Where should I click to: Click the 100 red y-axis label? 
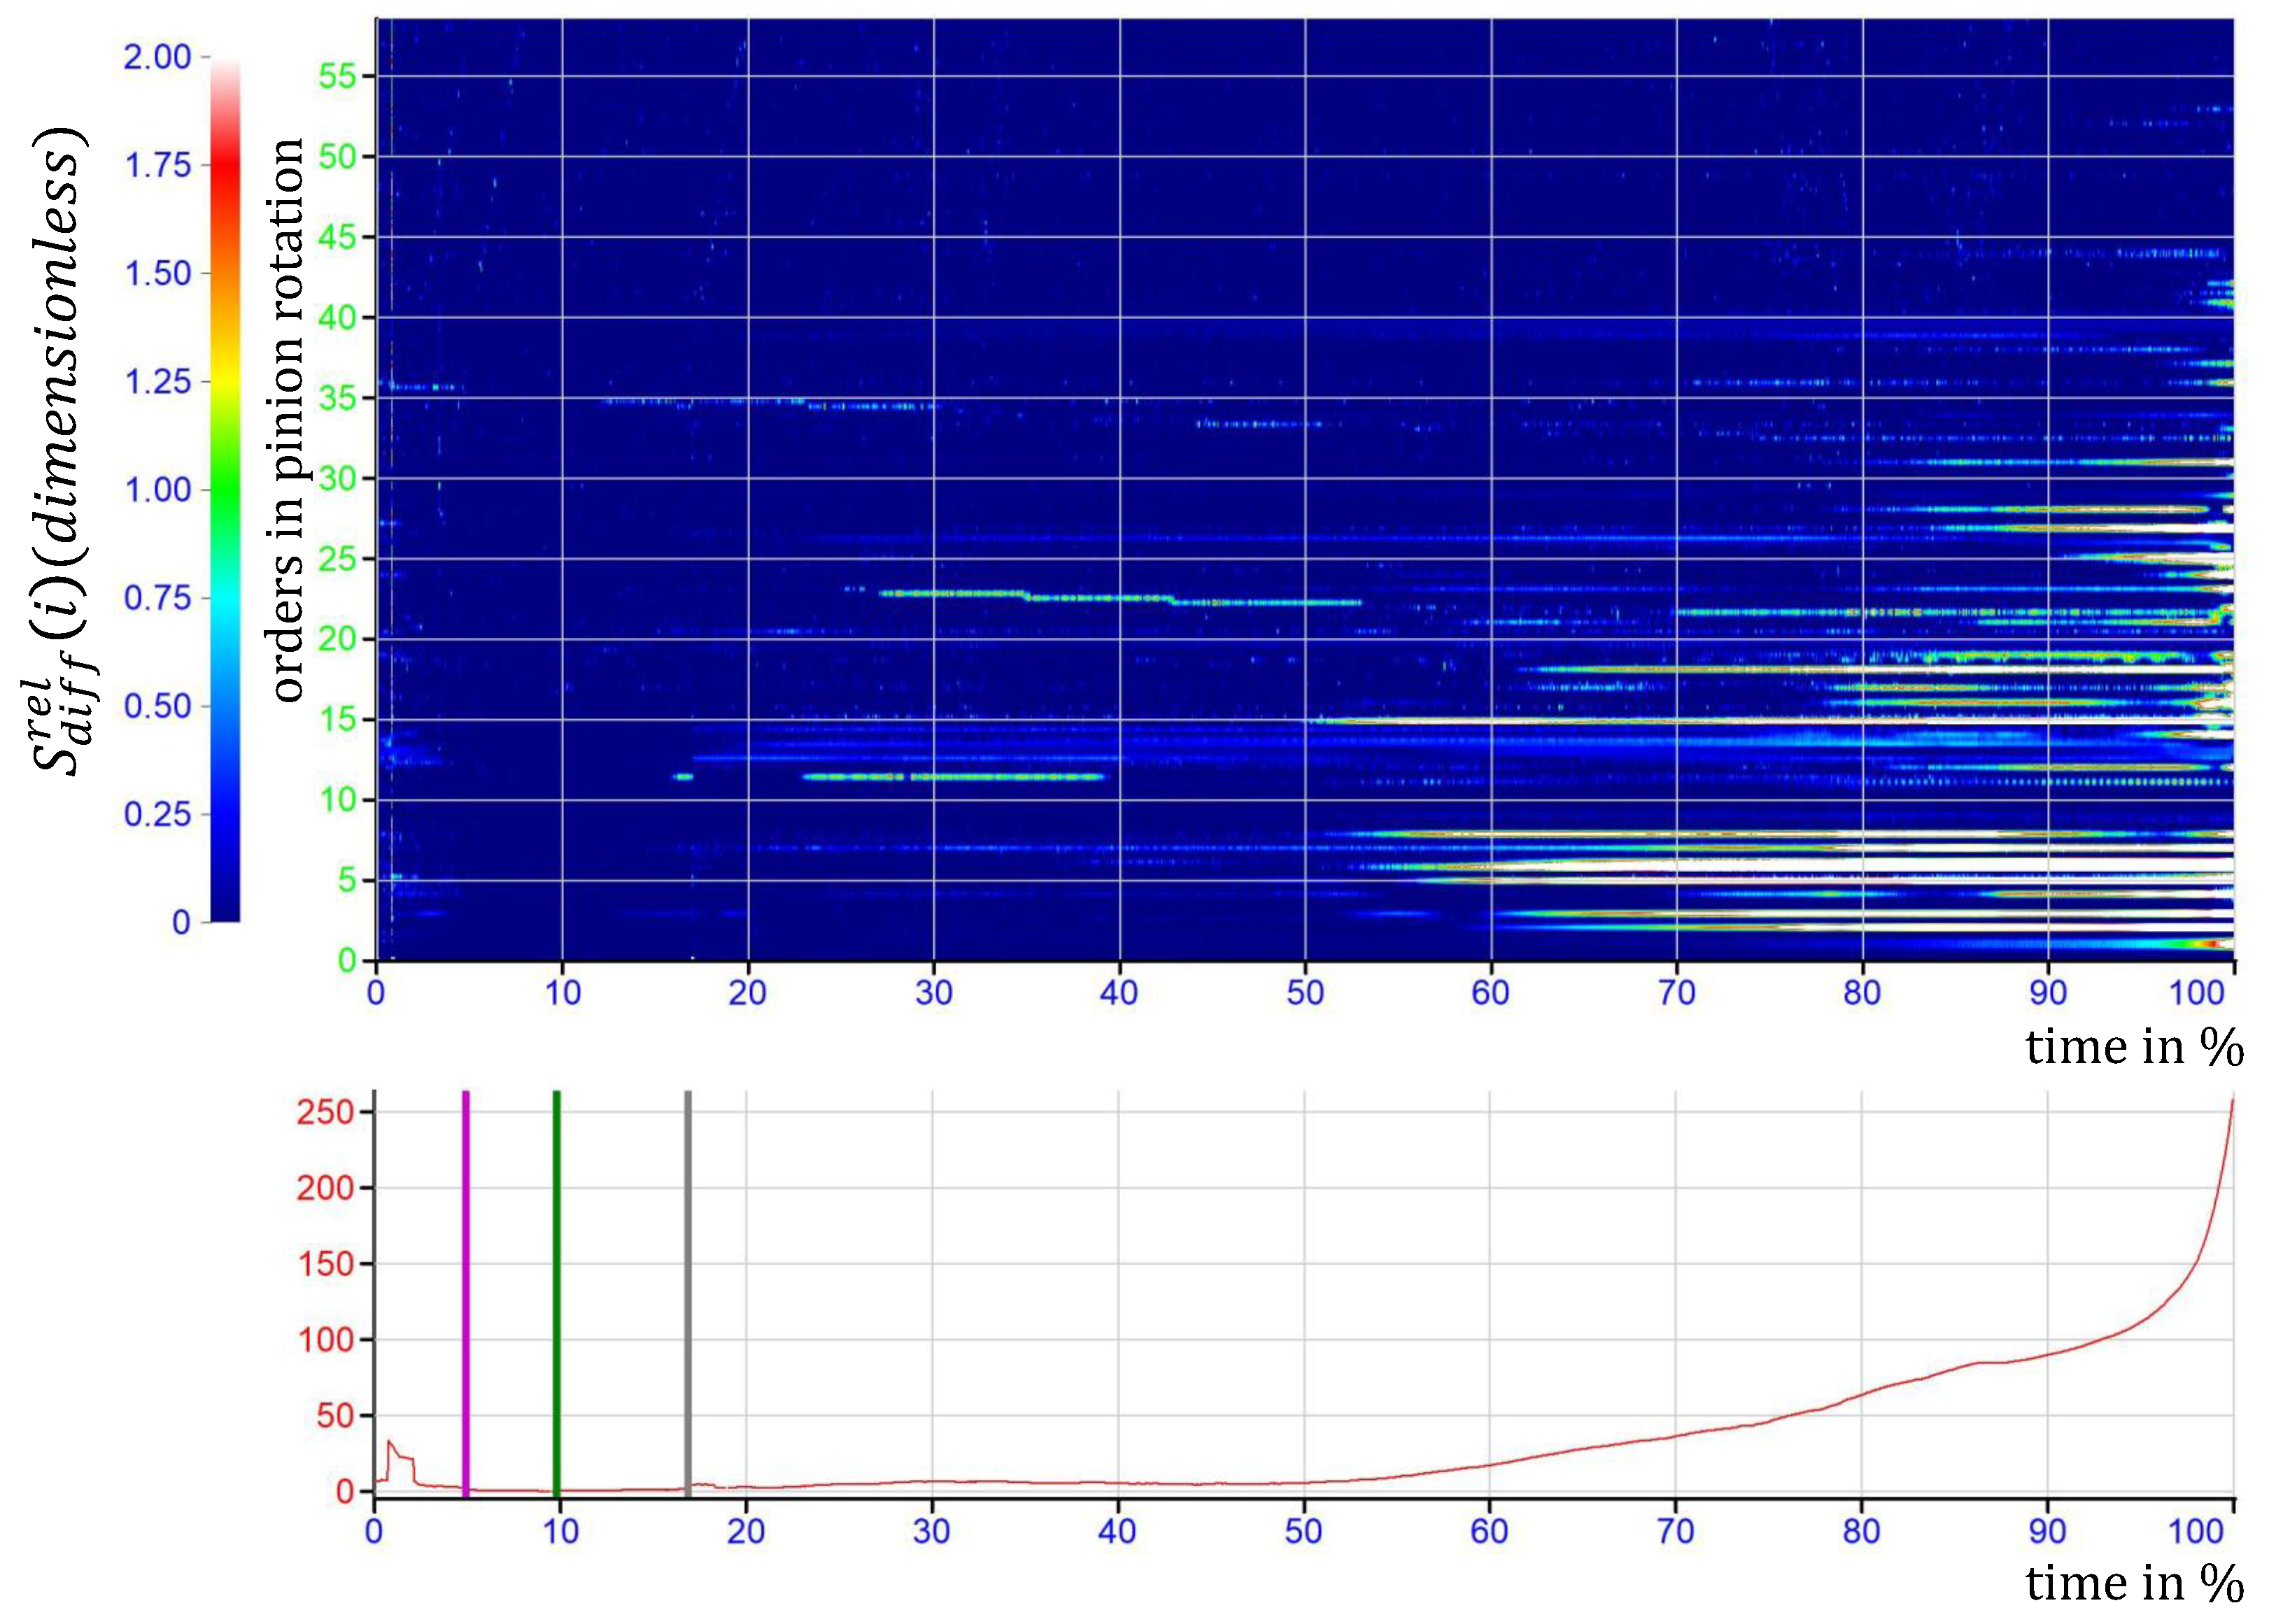325,1340
